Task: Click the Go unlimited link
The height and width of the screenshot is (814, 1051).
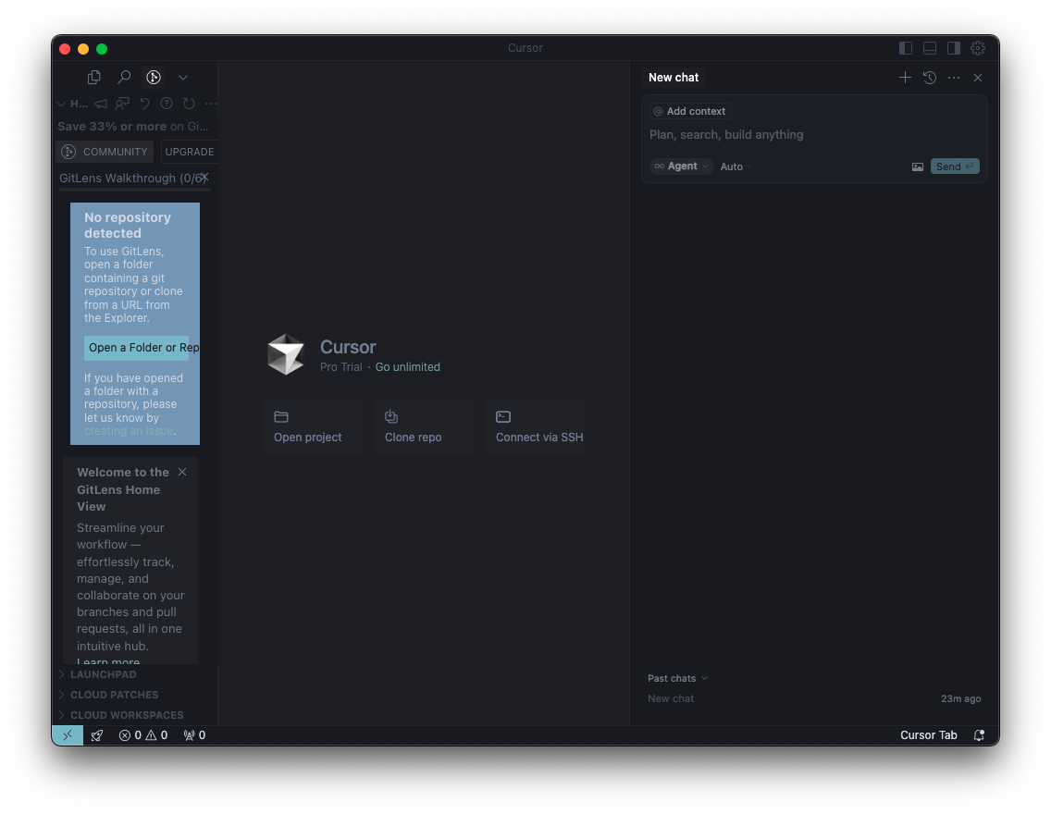Action: tap(407, 367)
